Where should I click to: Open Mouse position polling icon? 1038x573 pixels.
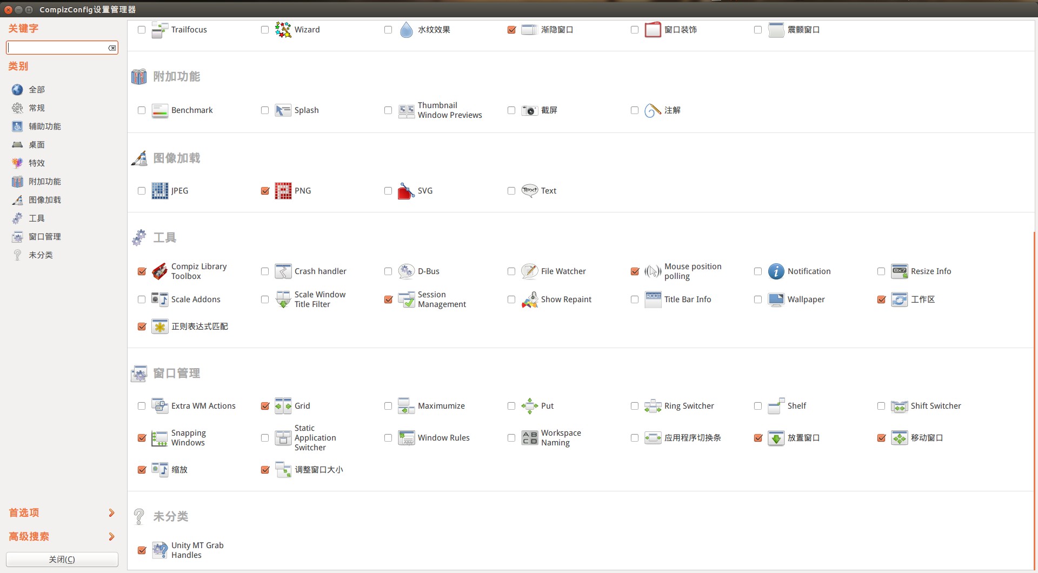coord(653,271)
